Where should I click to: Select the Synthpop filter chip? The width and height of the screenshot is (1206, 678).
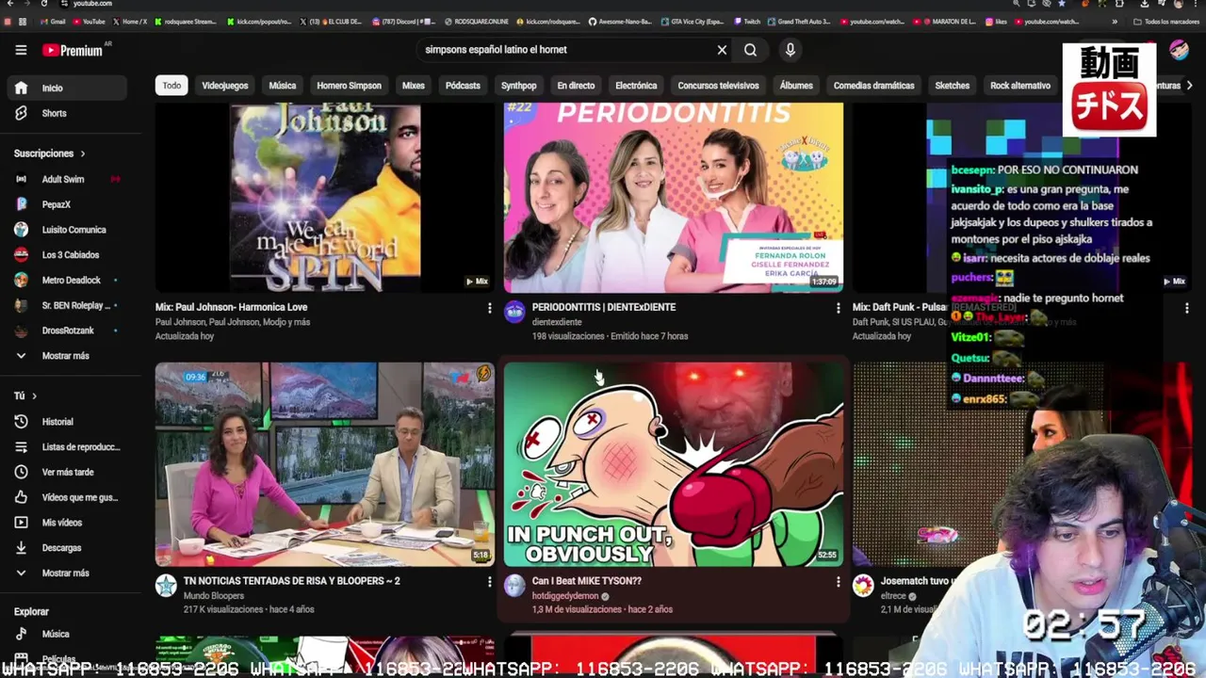518,86
